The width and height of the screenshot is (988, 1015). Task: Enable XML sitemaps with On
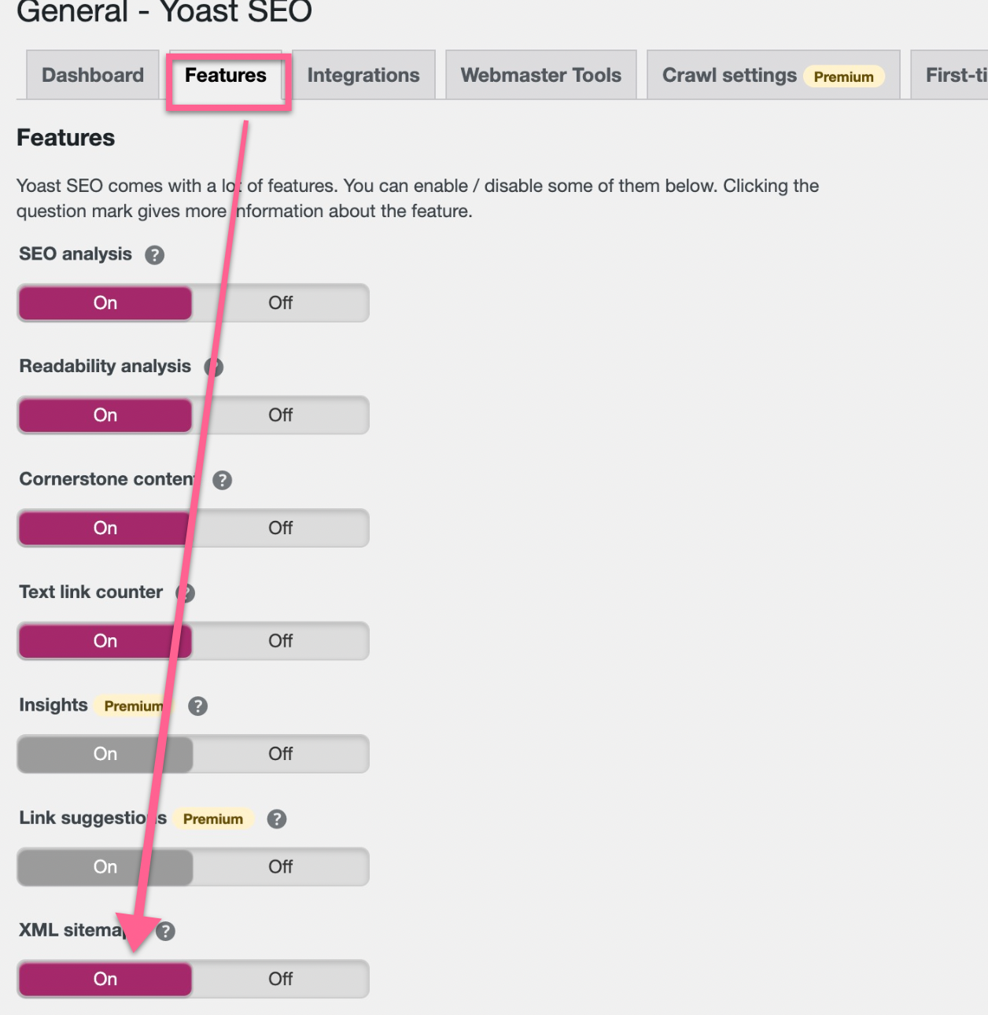(x=105, y=979)
